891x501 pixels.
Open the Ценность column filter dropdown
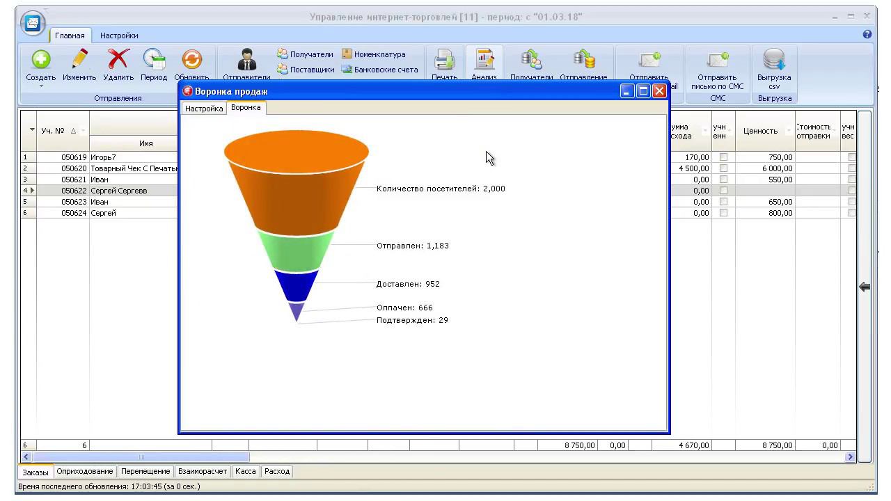(789, 131)
